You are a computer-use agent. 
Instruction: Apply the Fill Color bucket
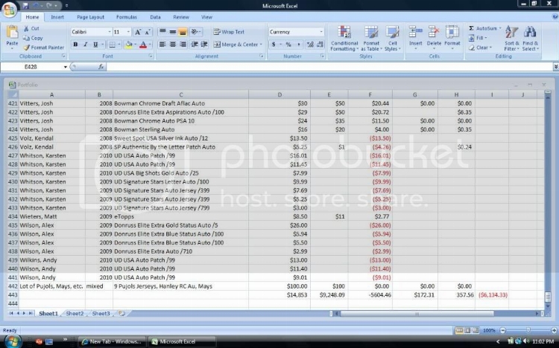[x=129, y=45]
